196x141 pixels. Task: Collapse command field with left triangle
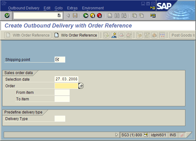coord(68,16)
